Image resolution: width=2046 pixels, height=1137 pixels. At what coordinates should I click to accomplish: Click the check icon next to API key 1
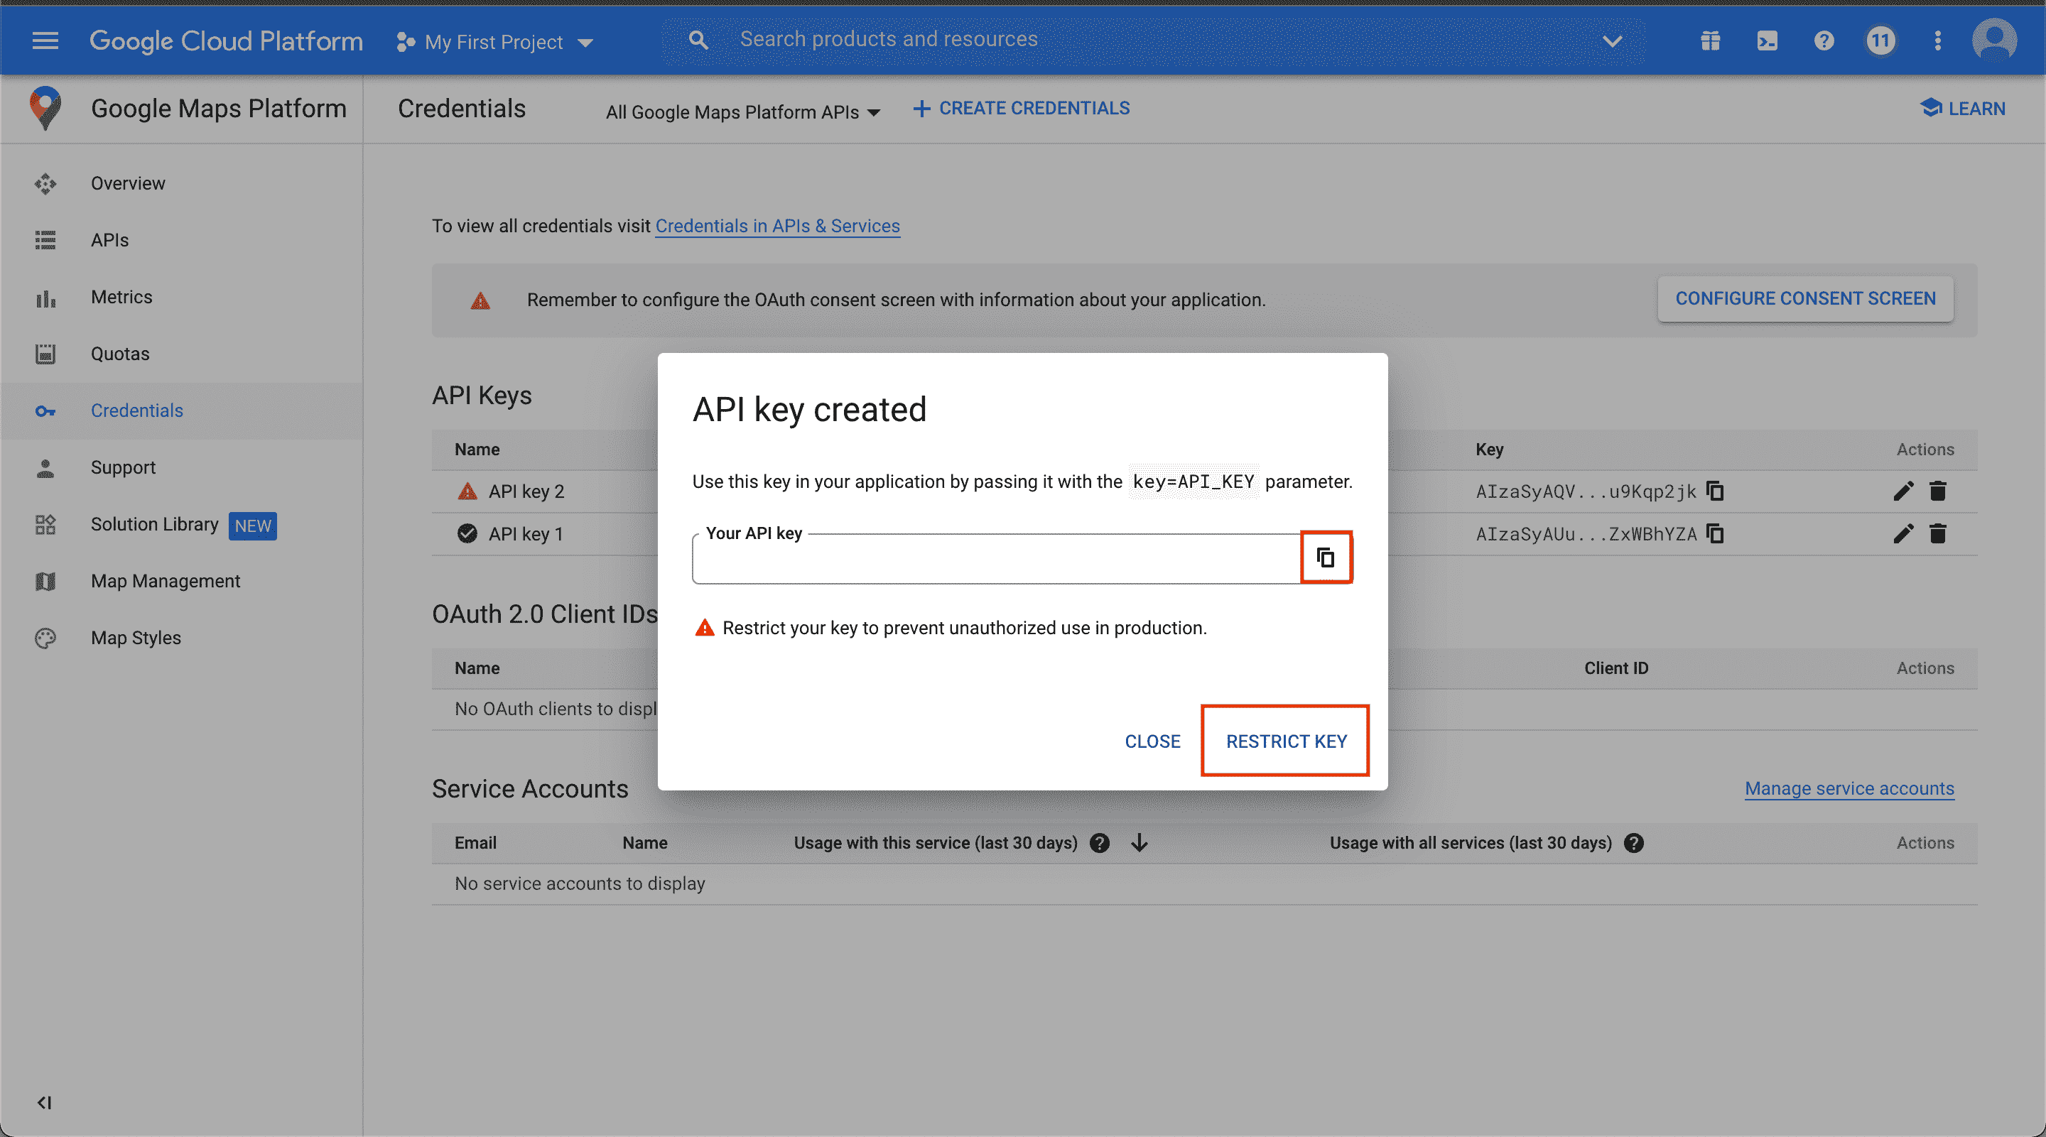point(468,533)
